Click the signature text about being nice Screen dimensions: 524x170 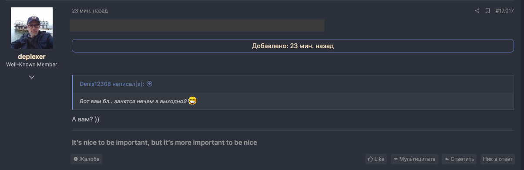[x=165, y=143]
